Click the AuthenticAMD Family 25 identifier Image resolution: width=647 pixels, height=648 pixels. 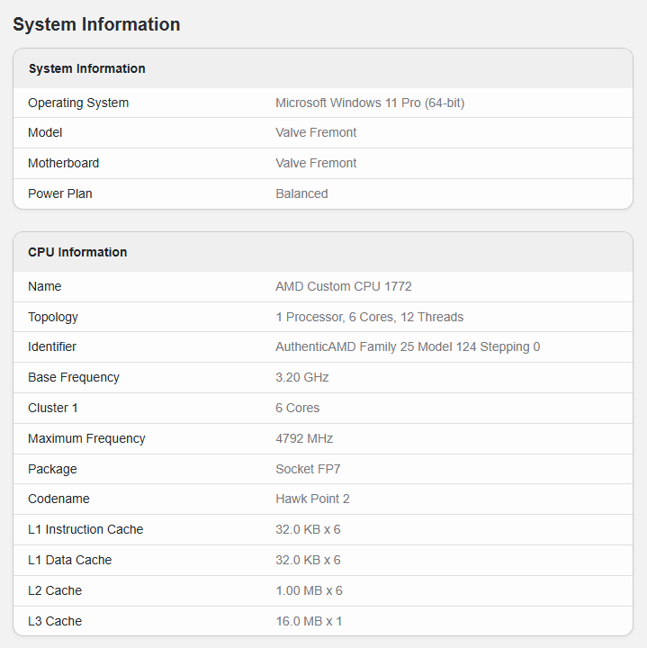[408, 346]
